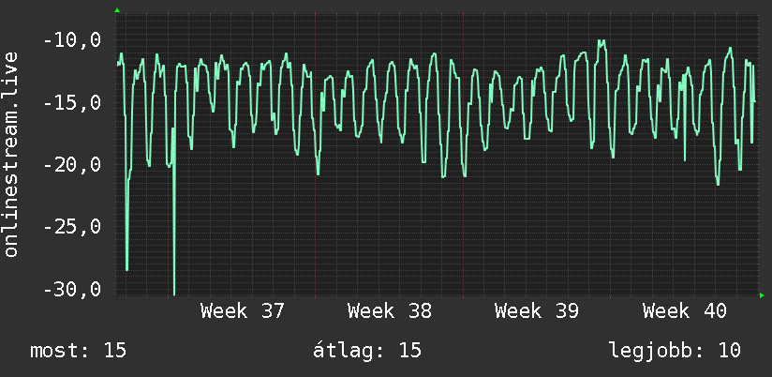Click the -25,0 y-axis value

tap(72, 227)
